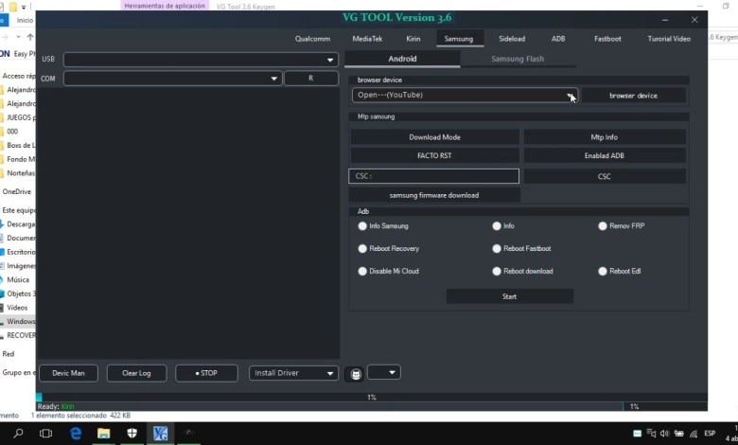The height and width of the screenshot is (445, 738).
Task: Expand the Open---(YouTube) browser dropdown
Action: tap(571, 96)
